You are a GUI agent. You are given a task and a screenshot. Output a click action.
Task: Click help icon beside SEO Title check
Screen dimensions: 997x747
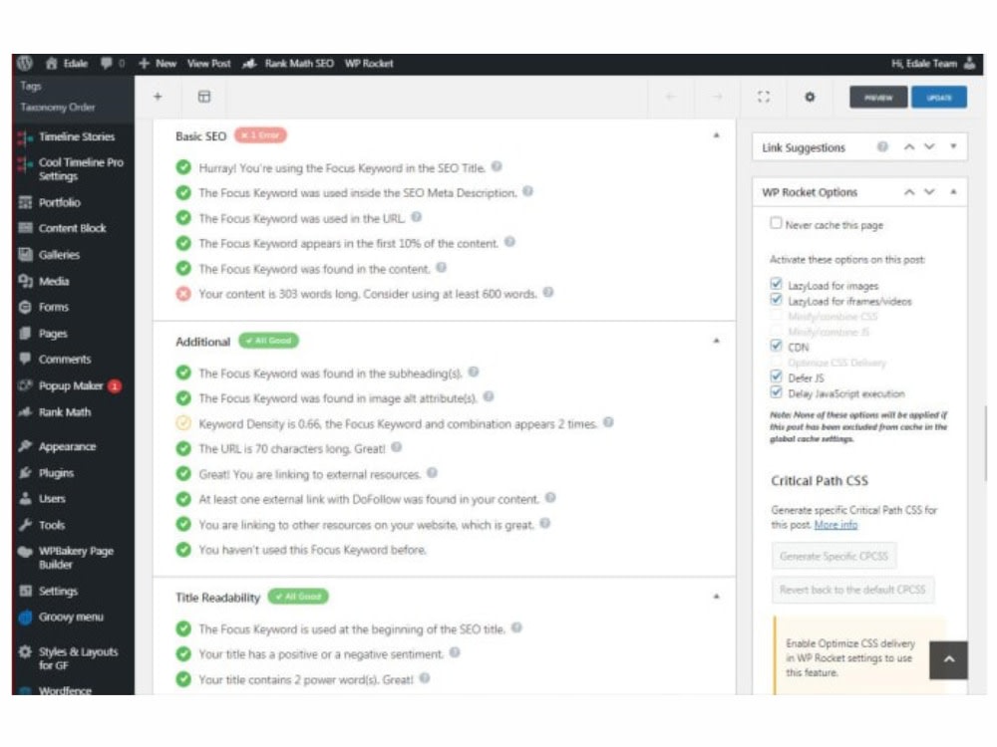(497, 166)
